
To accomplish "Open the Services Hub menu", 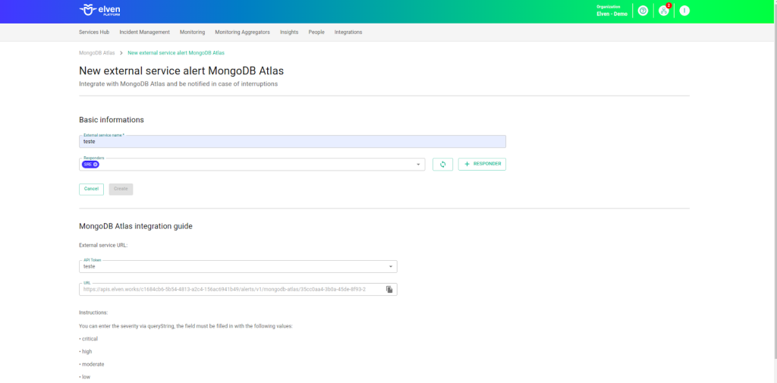I will point(94,33).
